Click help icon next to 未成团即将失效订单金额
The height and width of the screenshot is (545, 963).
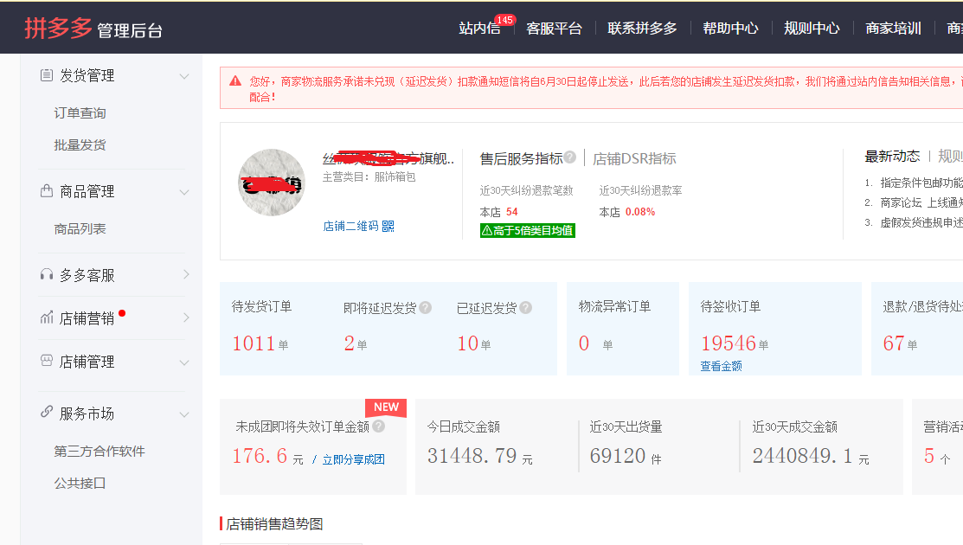tap(378, 426)
